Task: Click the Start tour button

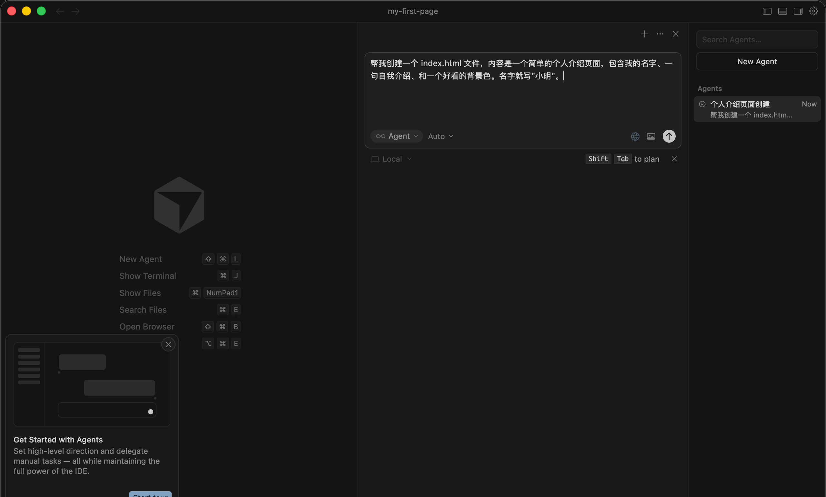Action: pos(150,494)
